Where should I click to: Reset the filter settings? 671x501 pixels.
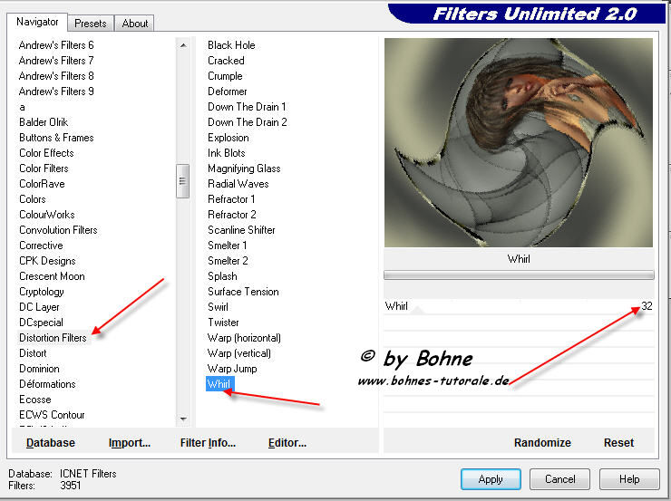[x=618, y=443]
